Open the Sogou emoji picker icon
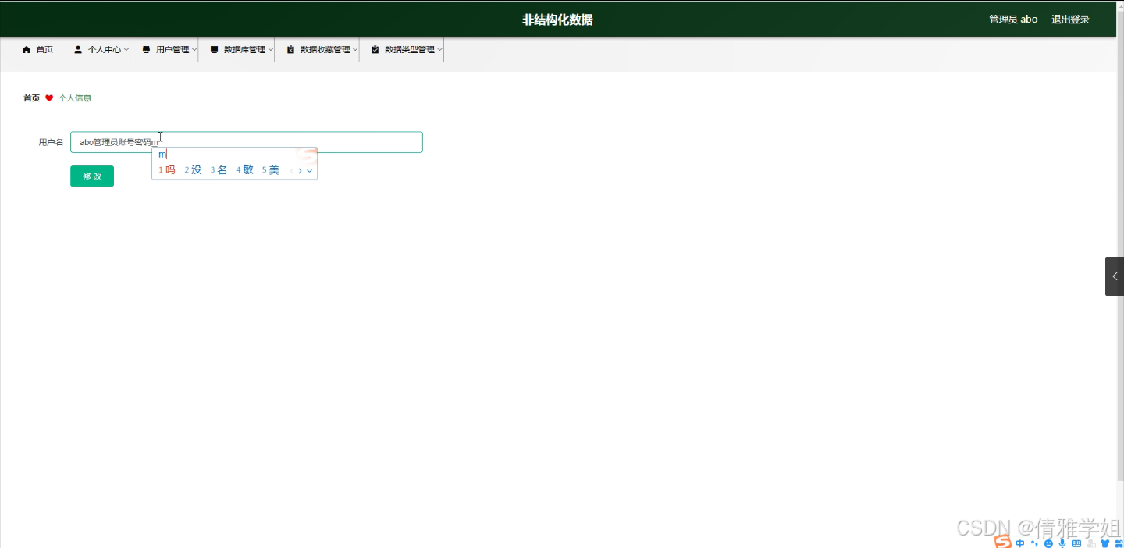 click(x=1048, y=543)
